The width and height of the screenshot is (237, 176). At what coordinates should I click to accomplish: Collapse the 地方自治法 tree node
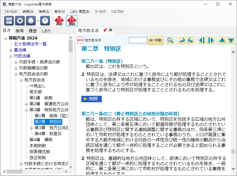point(21,80)
